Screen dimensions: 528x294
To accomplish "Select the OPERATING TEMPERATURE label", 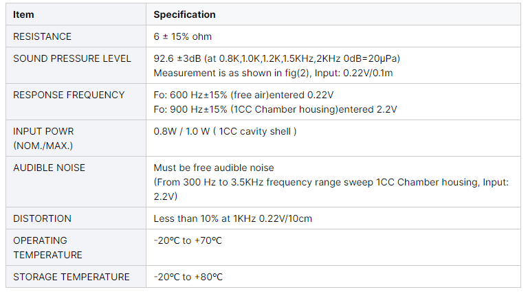I will pos(47,247).
